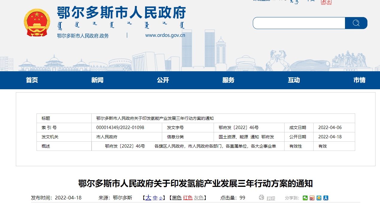Set font size to medium (中)
The image size is (380, 203).
click(155, 198)
